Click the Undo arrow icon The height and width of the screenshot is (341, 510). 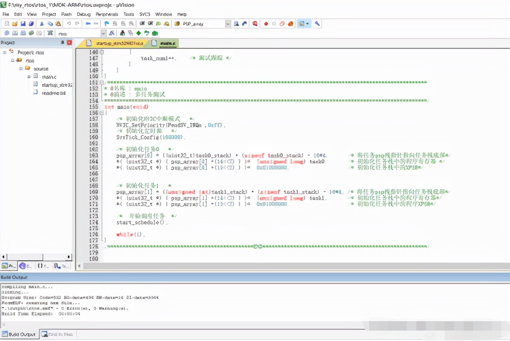tap(69, 24)
